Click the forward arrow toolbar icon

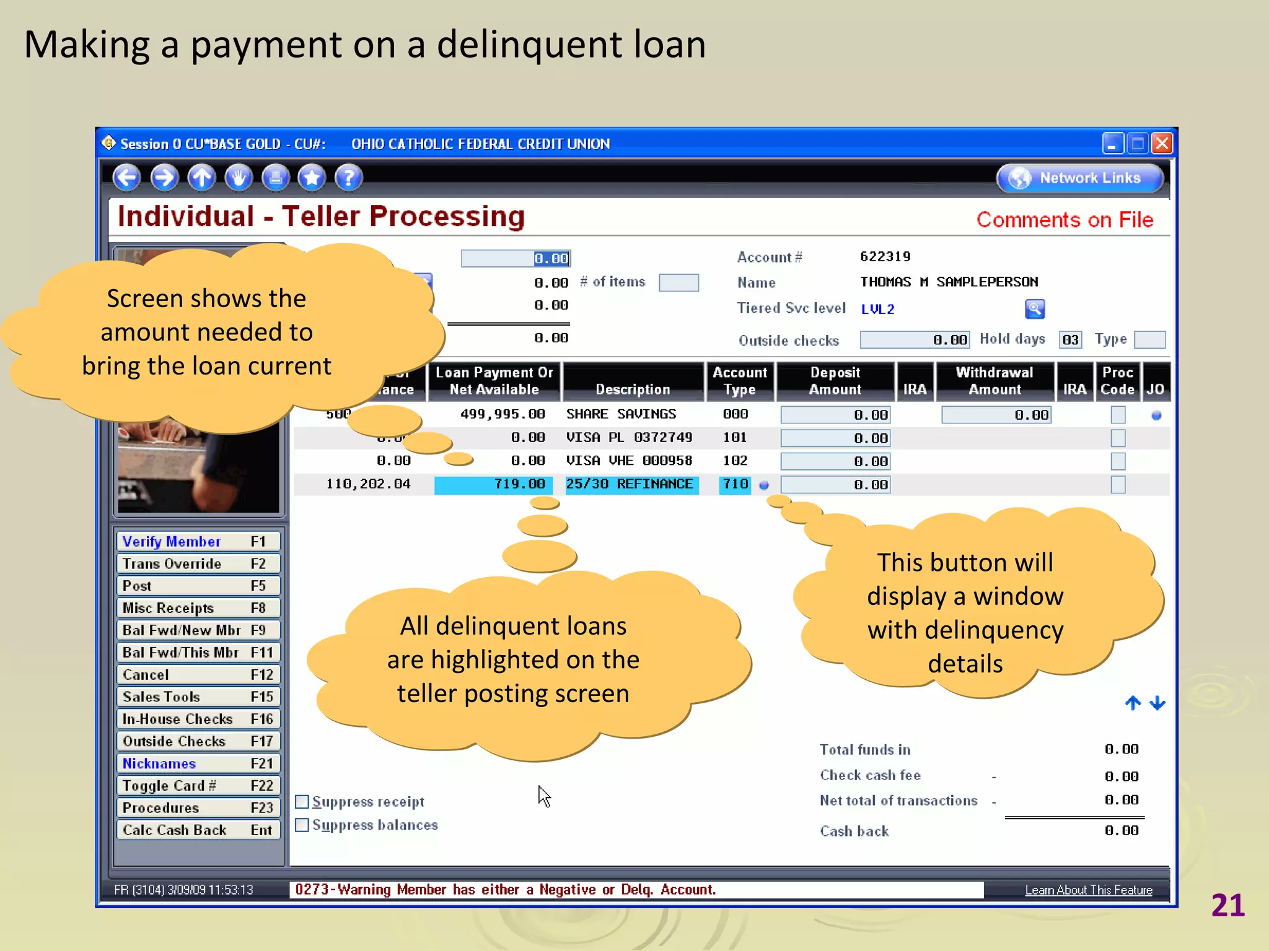164,178
